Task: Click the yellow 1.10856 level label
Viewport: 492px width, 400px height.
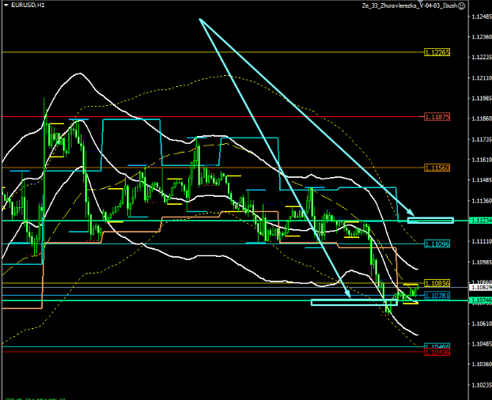Action: [x=437, y=283]
